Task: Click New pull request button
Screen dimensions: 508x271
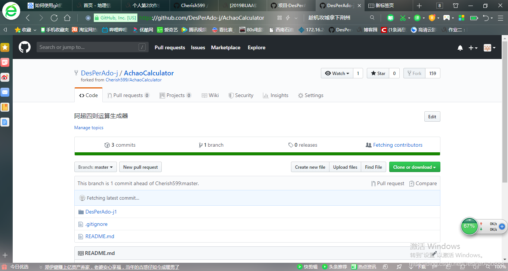Action: 140,167
